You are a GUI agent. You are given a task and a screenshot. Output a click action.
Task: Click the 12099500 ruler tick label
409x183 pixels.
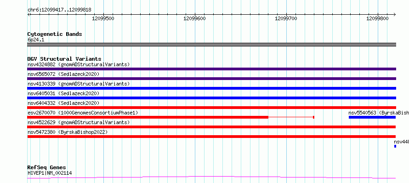point(103,18)
